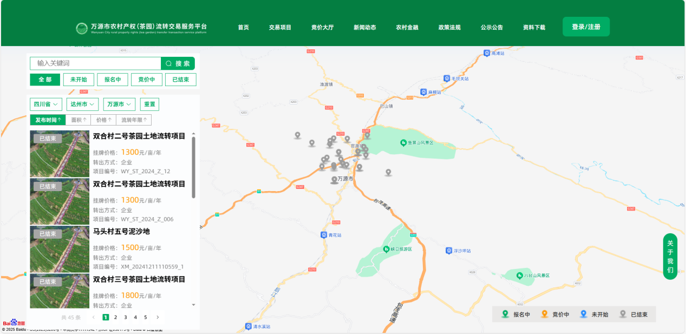Toggle sort by 面积

click(x=79, y=120)
